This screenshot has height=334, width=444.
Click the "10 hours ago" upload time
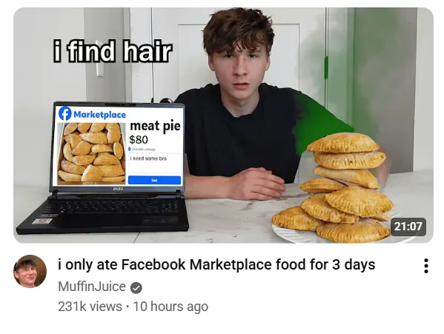pos(170,307)
